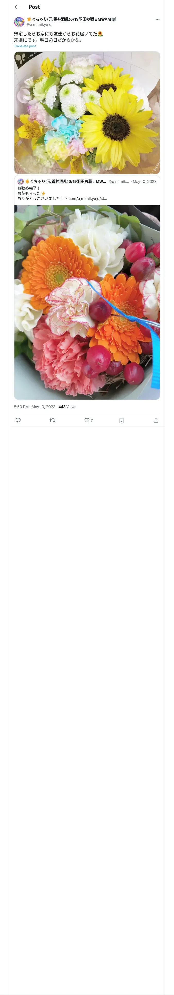This screenshot has width=174, height=995.
Task: Open the x.com/o_mimikyu_o link in the quote
Action: coord(86,199)
